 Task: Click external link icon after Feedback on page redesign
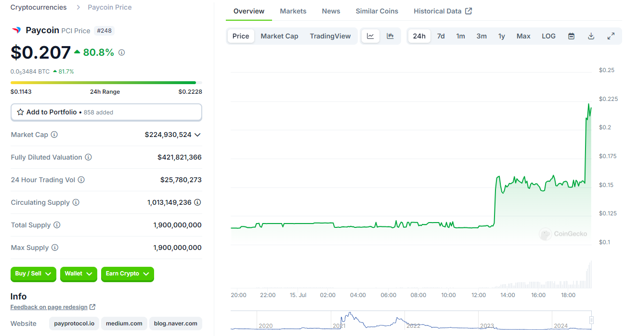[92, 307]
